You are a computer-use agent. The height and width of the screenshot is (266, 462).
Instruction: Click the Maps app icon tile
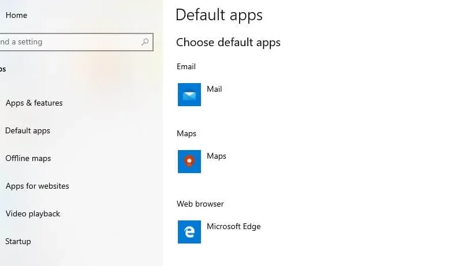click(189, 162)
